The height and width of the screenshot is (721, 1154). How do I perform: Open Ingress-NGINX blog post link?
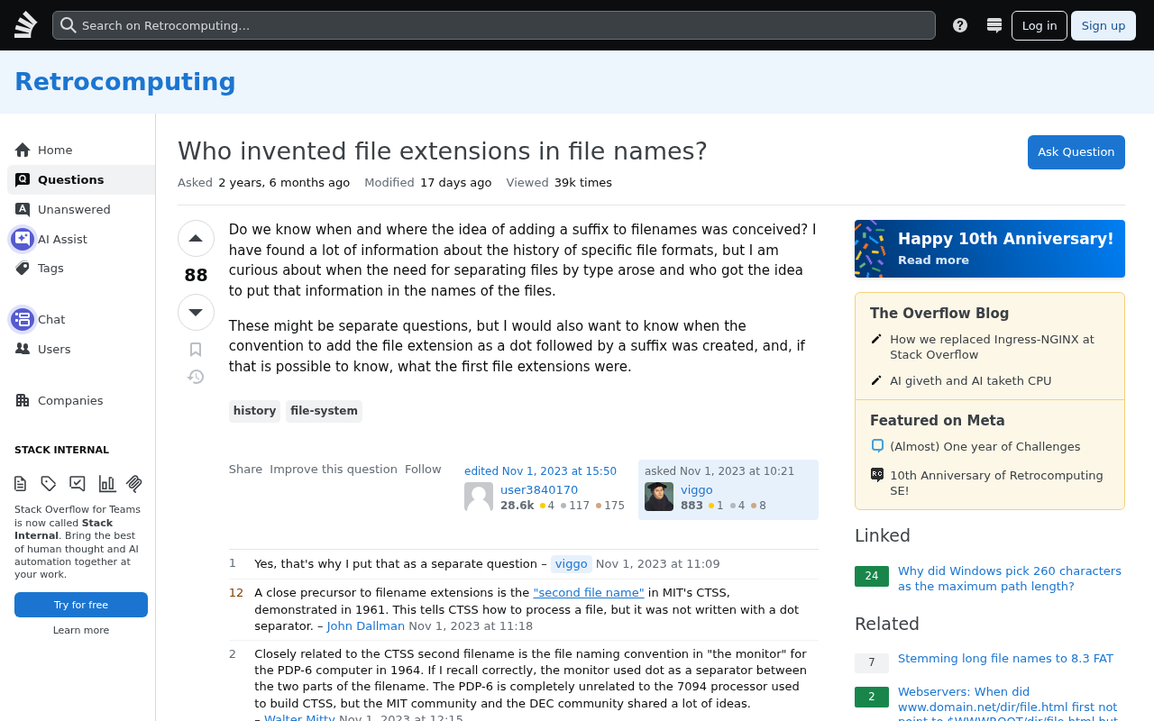click(992, 347)
